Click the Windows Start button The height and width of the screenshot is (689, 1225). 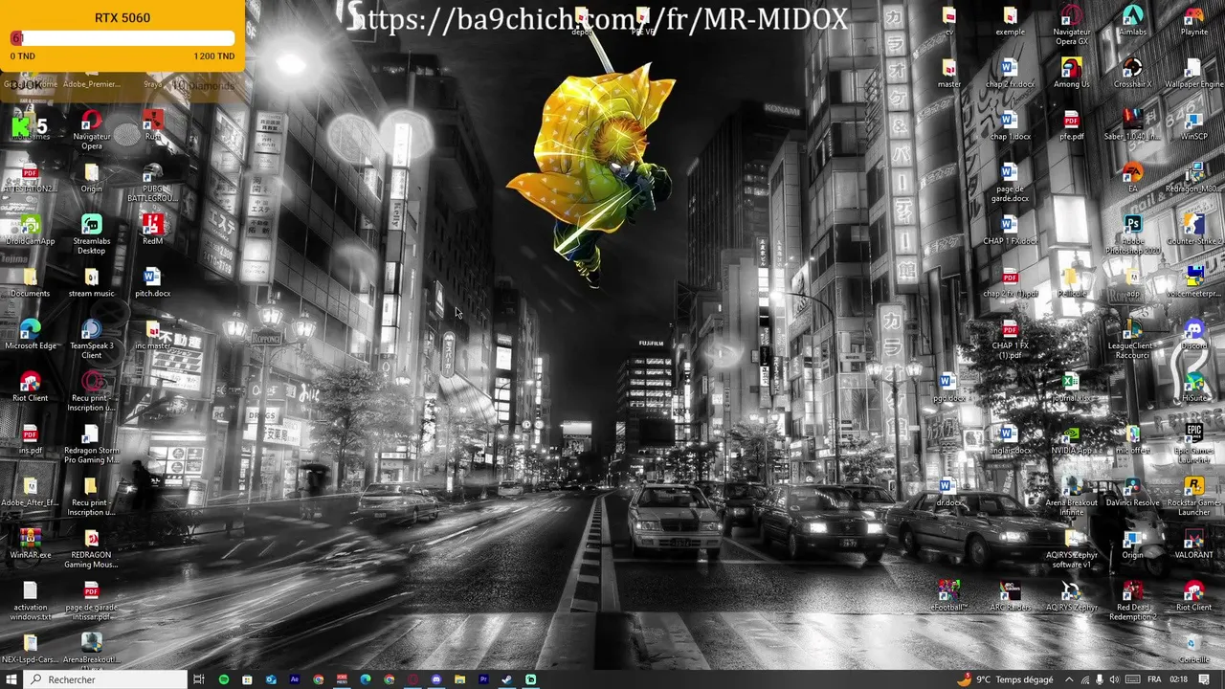[x=12, y=679]
